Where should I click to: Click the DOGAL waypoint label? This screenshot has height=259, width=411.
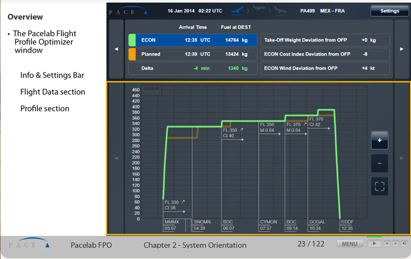point(317,222)
